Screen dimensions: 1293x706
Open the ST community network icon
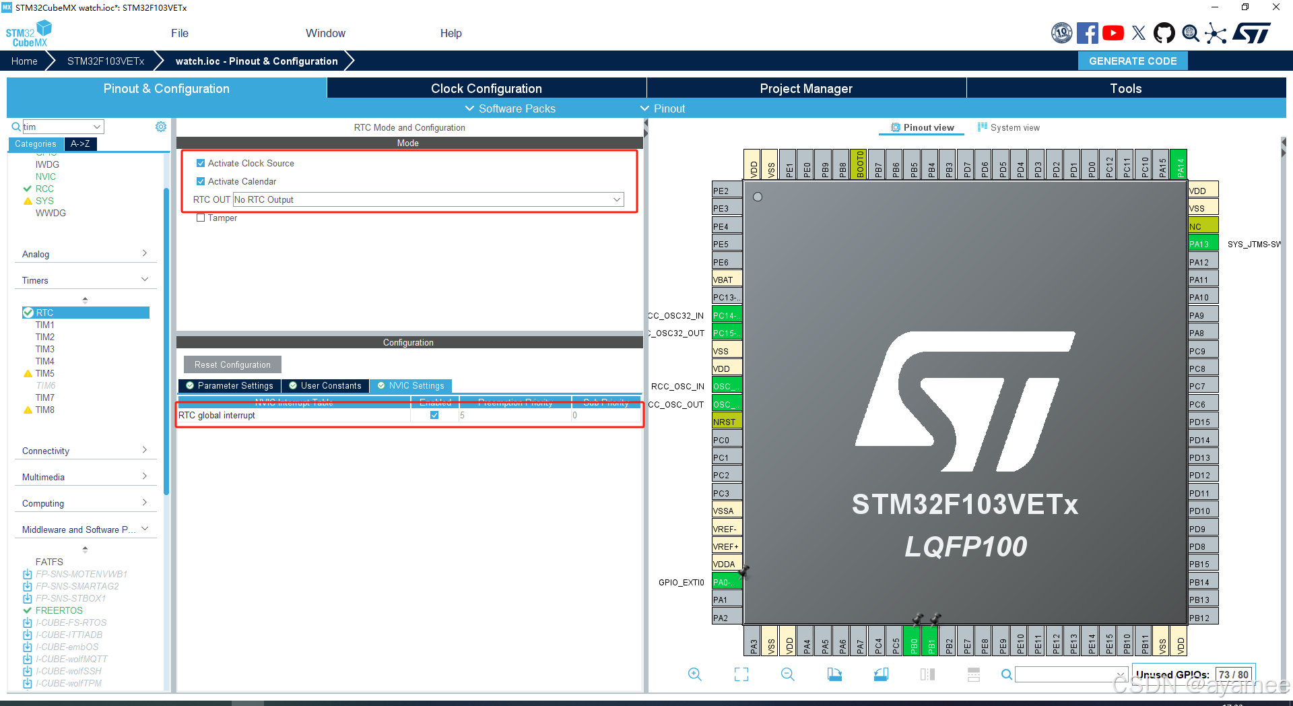coord(1216,33)
